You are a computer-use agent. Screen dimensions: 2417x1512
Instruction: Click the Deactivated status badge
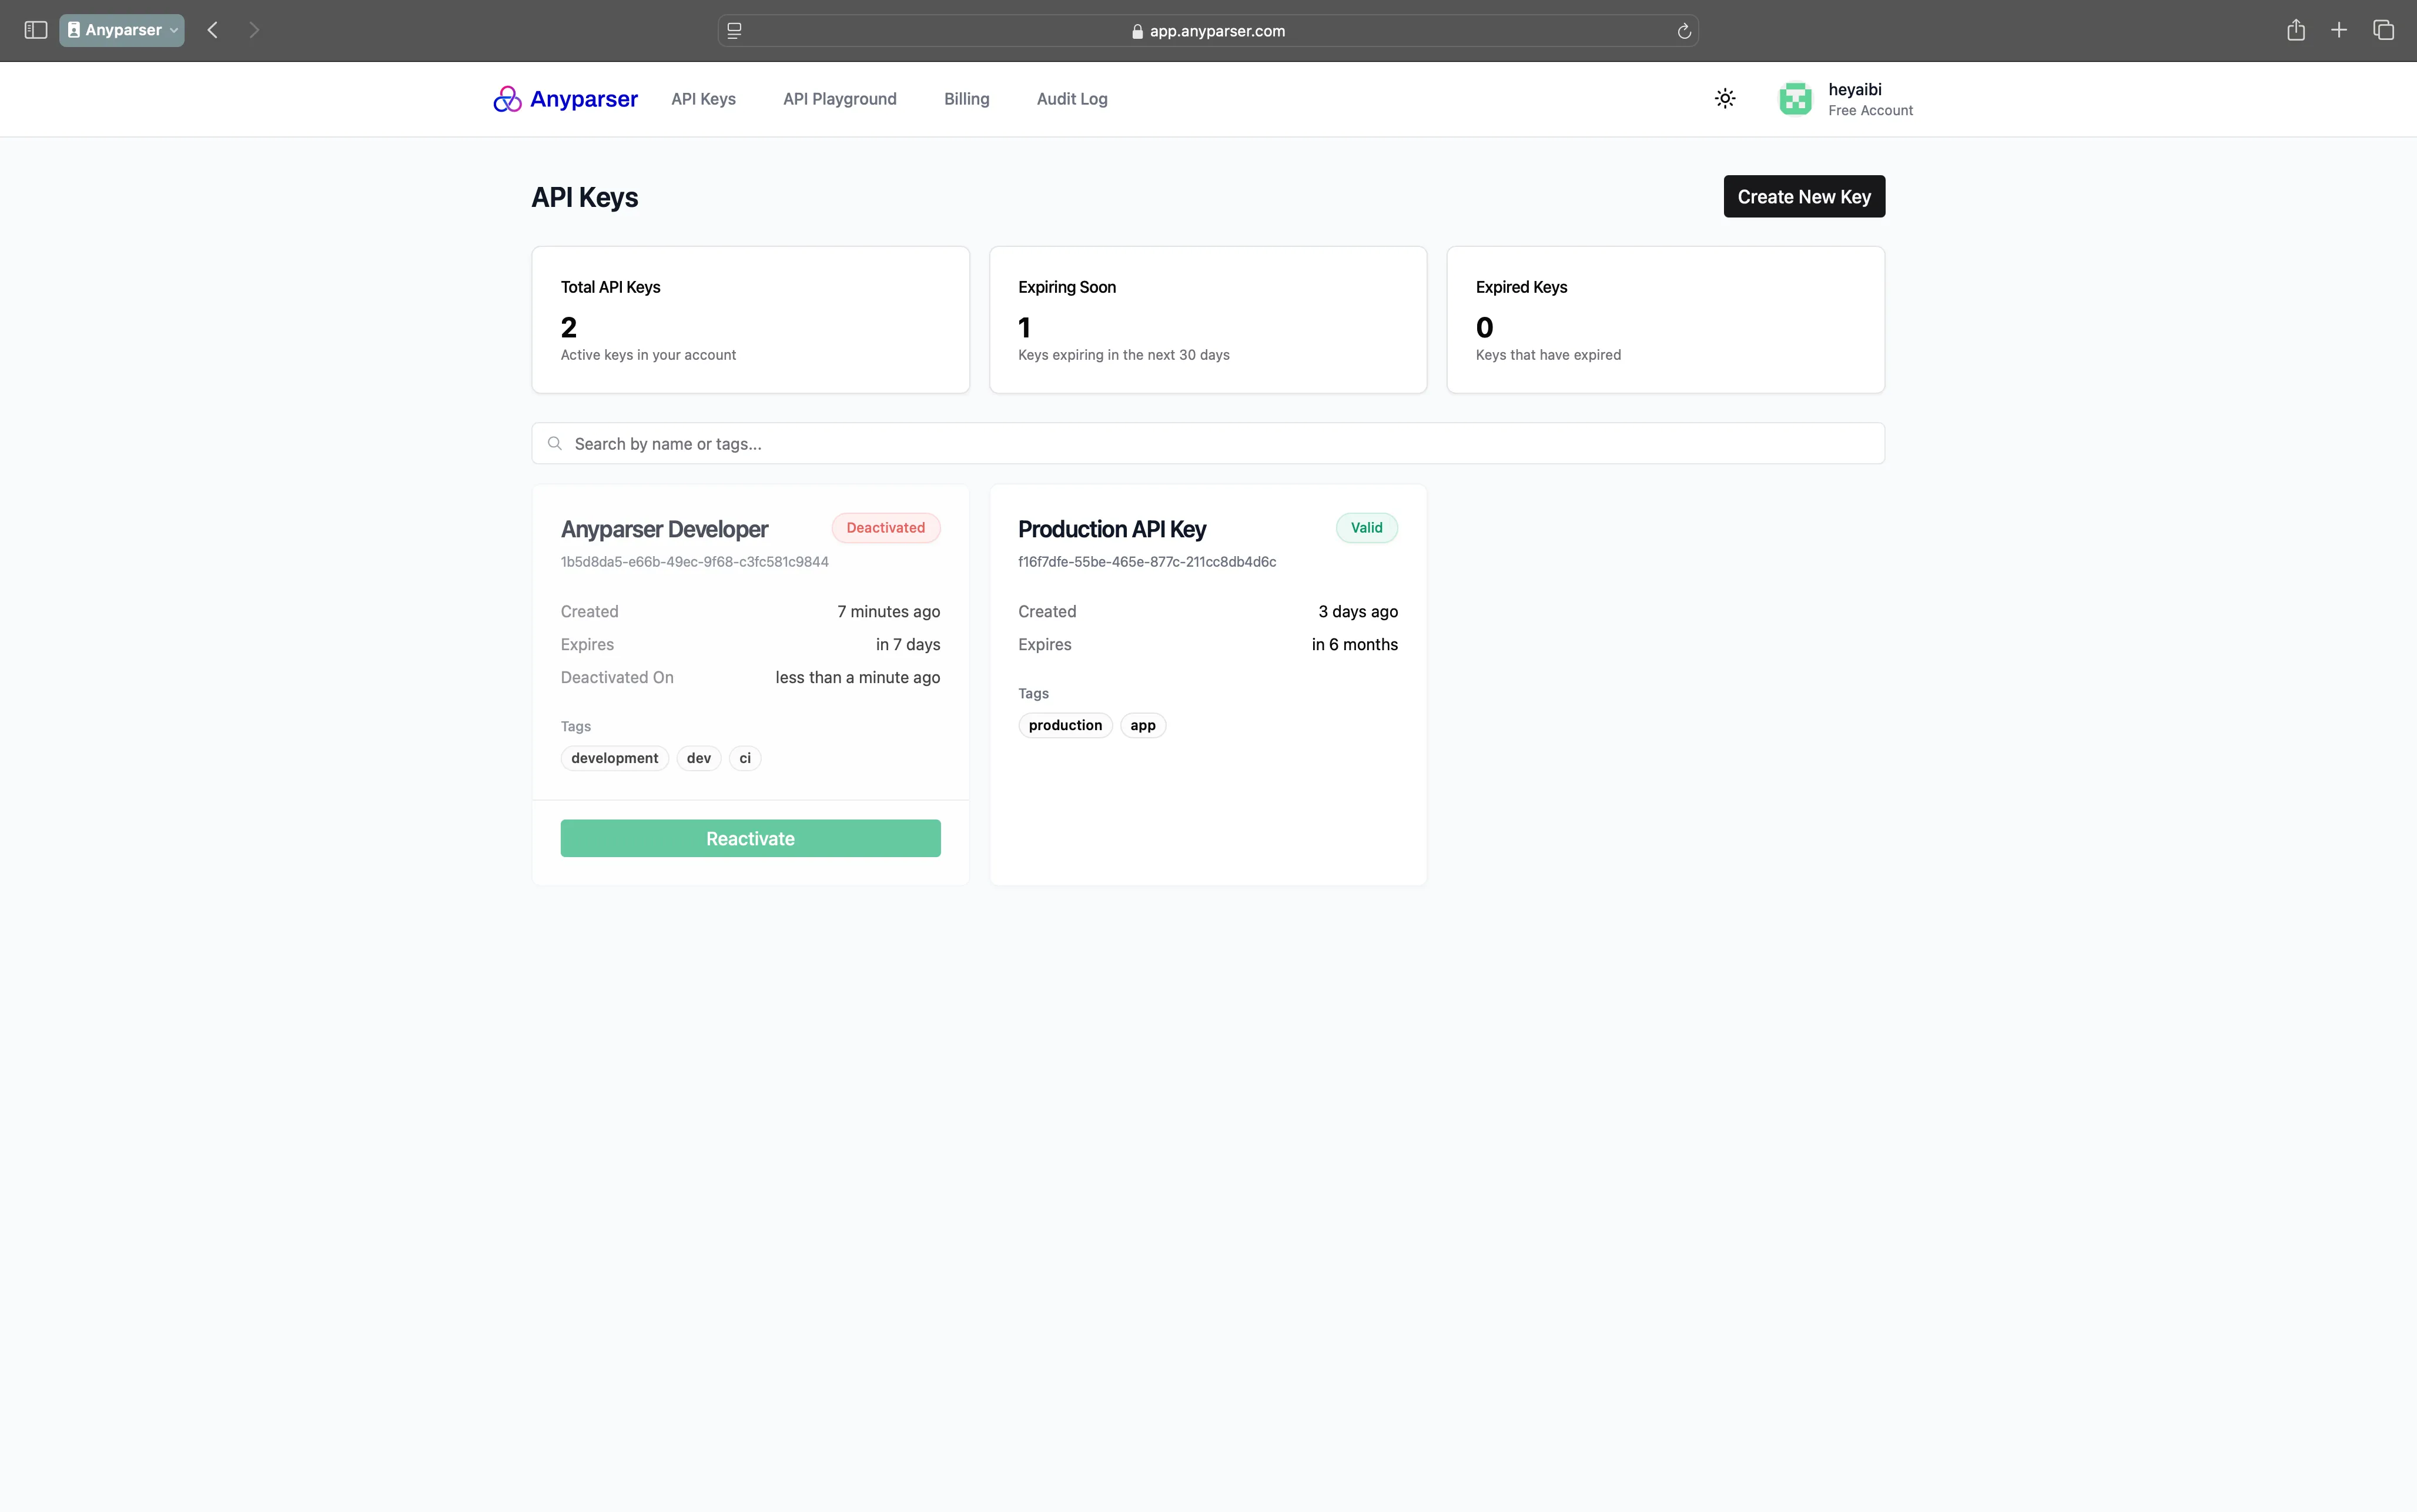coord(885,527)
